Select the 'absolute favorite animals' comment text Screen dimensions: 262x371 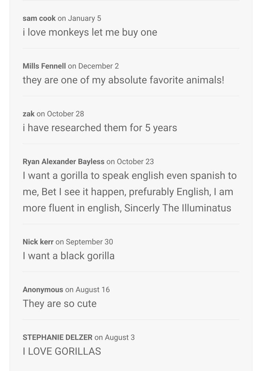click(123, 80)
